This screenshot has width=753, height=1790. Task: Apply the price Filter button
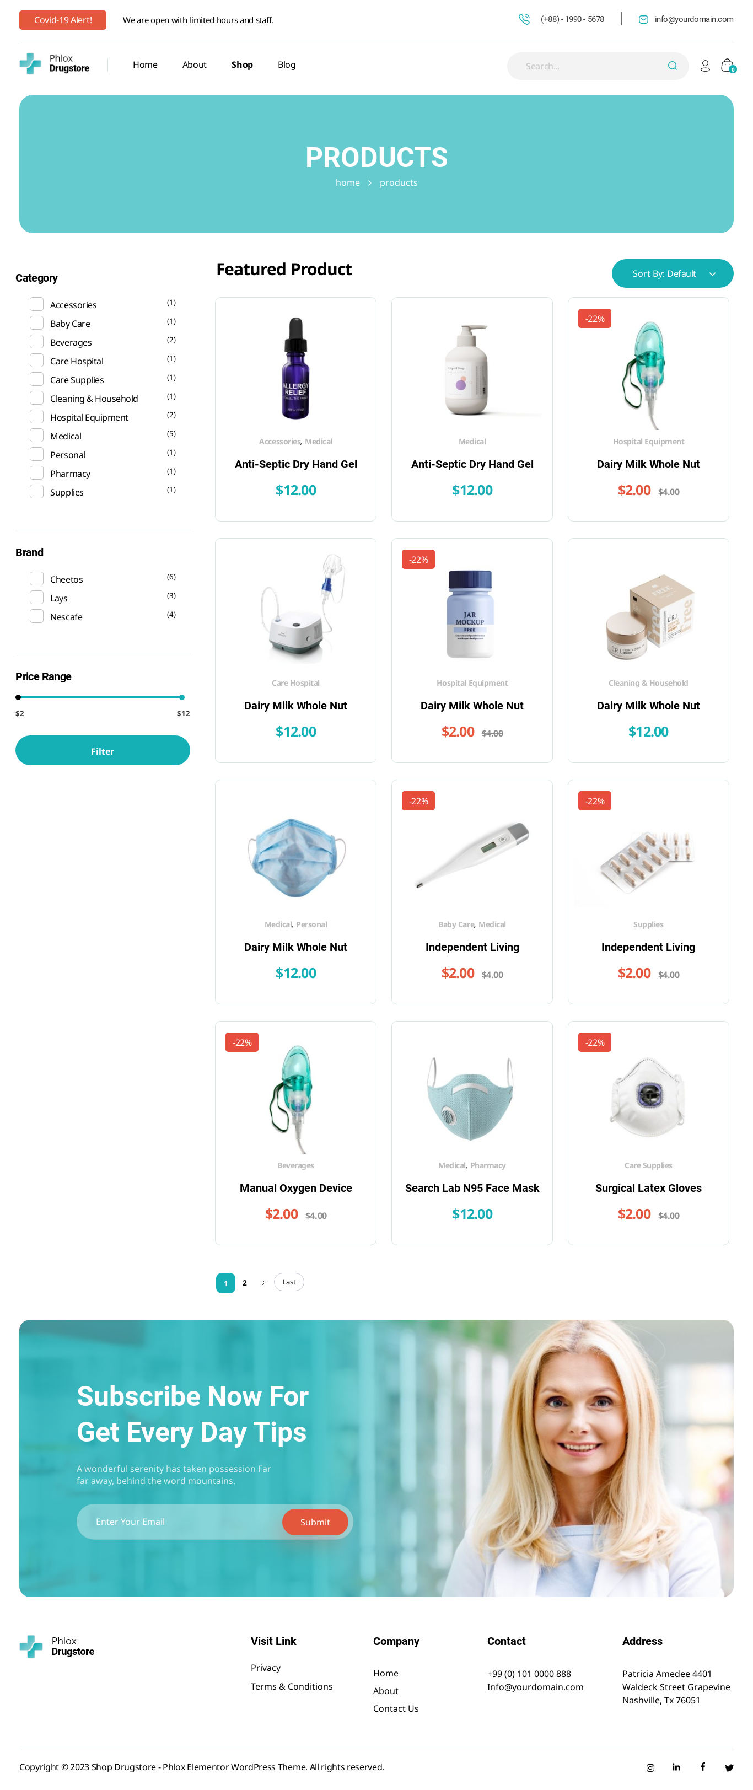pyautogui.click(x=102, y=751)
